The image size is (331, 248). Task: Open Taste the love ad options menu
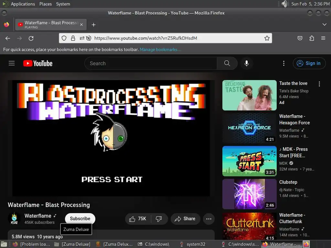pyautogui.click(x=319, y=84)
